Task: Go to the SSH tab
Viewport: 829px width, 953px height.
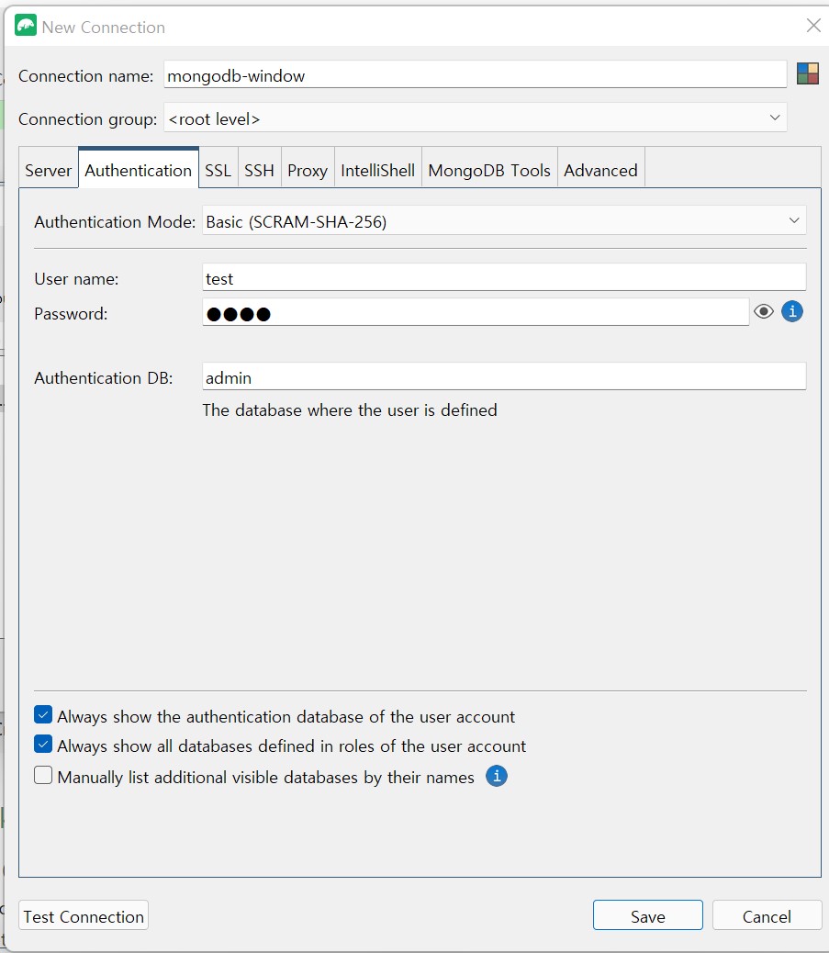Action: coord(260,170)
